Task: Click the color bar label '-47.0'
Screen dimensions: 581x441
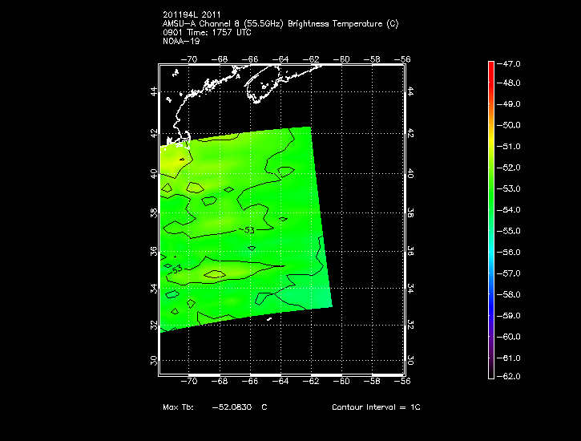Action: pos(508,63)
